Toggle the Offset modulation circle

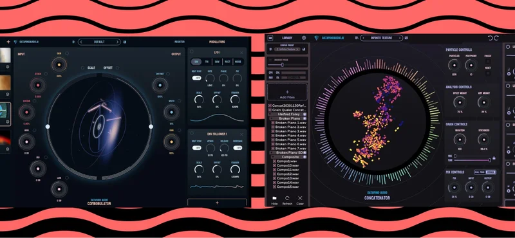[x=118, y=68]
